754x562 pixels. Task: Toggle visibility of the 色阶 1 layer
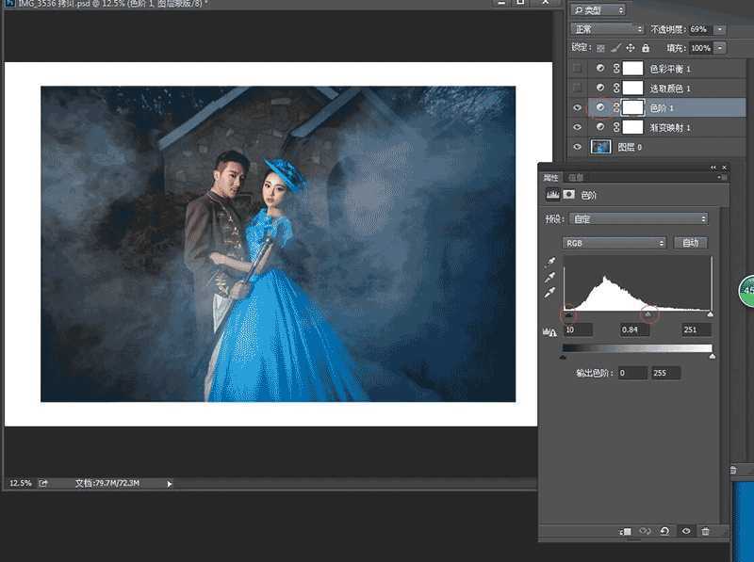(x=577, y=107)
